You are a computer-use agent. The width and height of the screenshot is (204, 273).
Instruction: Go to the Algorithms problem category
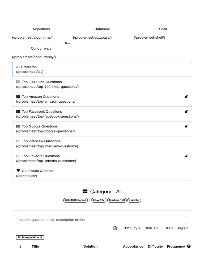pyautogui.click(x=41, y=29)
